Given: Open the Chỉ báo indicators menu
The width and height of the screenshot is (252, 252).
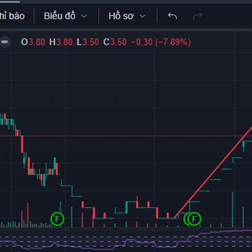Looking at the screenshot, I should (12, 16).
